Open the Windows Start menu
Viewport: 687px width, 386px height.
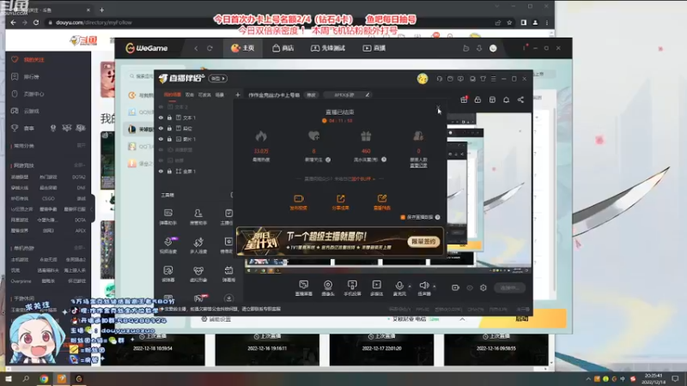point(9,379)
